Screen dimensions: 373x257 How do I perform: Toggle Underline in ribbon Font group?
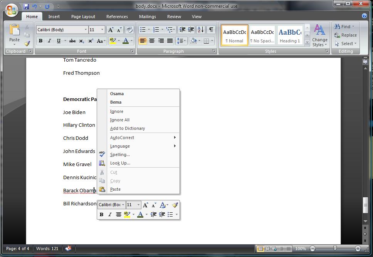[x=59, y=41]
